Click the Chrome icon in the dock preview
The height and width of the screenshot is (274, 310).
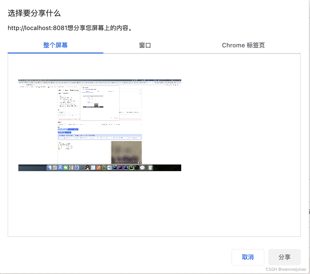click(x=71, y=168)
